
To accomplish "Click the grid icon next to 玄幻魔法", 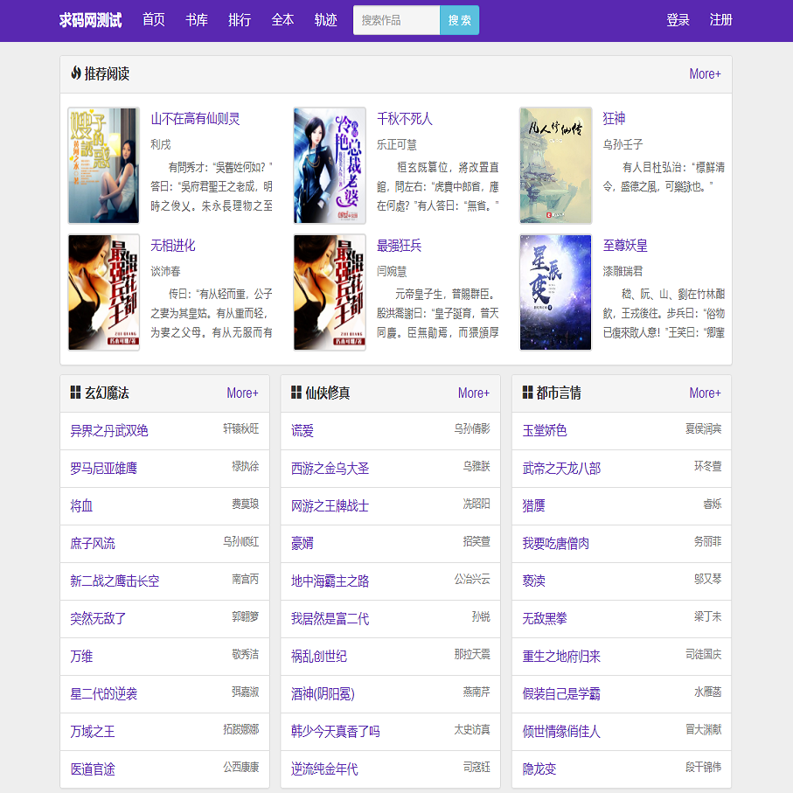I will [x=76, y=393].
